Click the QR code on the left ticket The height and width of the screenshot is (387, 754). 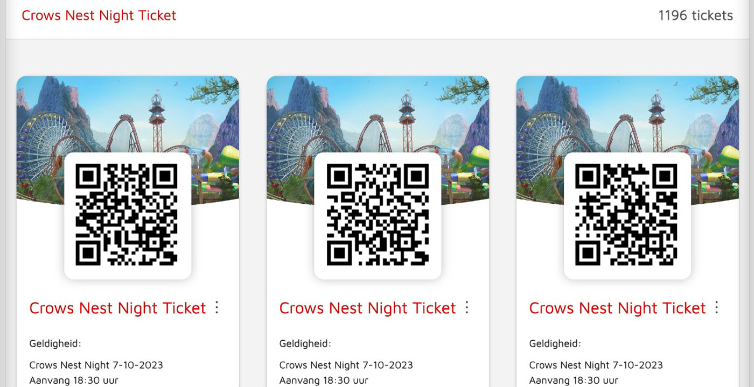point(128,216)
